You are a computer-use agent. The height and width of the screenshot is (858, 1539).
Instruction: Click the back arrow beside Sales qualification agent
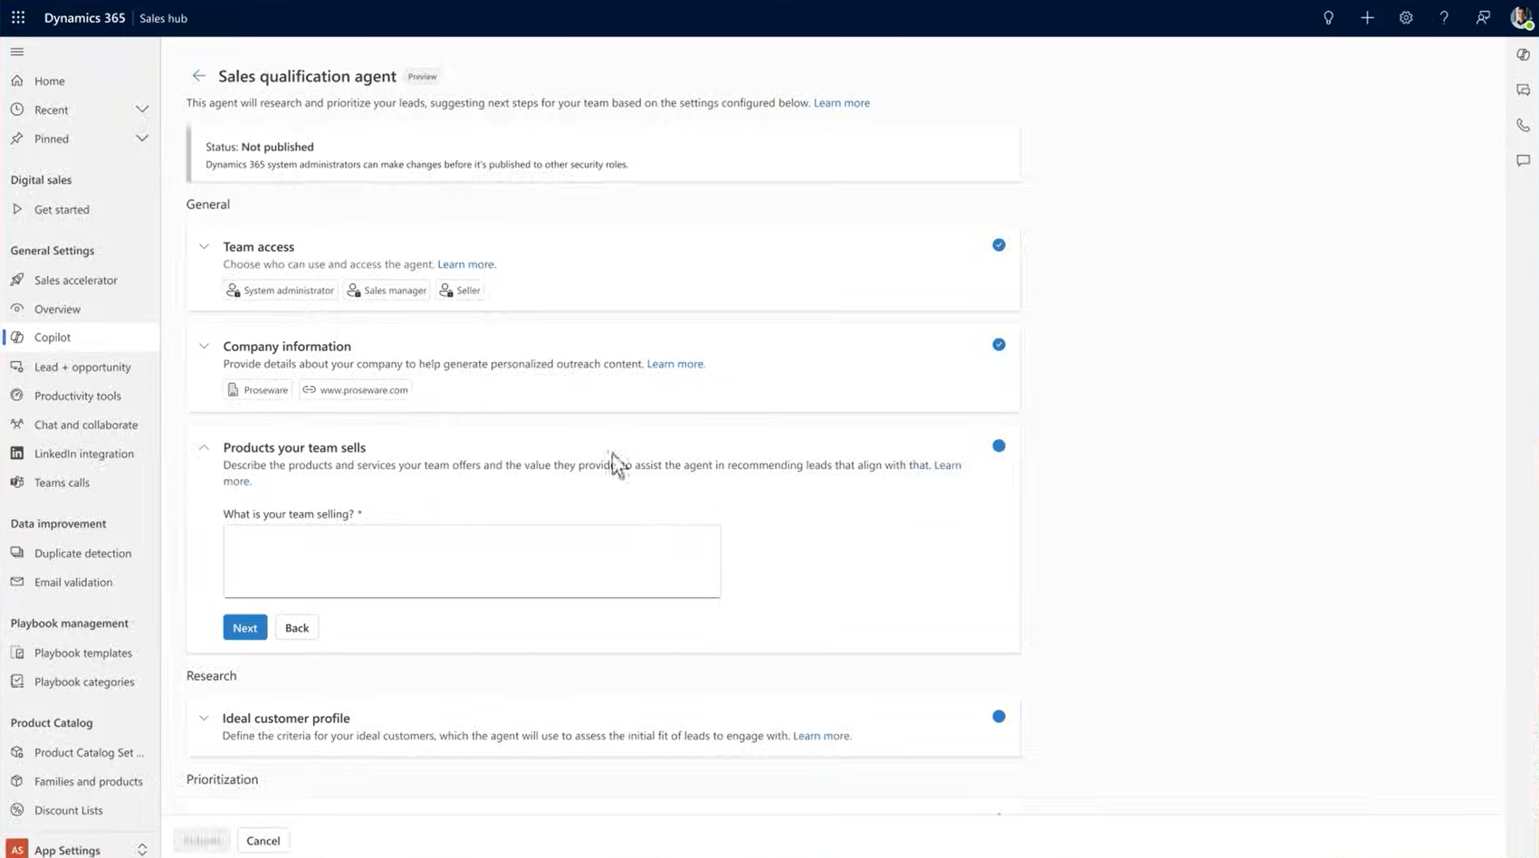(199, 76)
